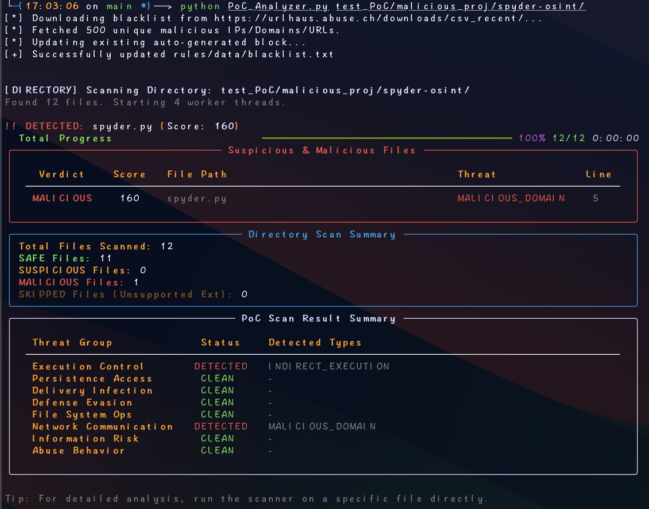This screenshot has width=649, height=509.
Task: Click the Verdict column header
Action: (x=62, y=174)
